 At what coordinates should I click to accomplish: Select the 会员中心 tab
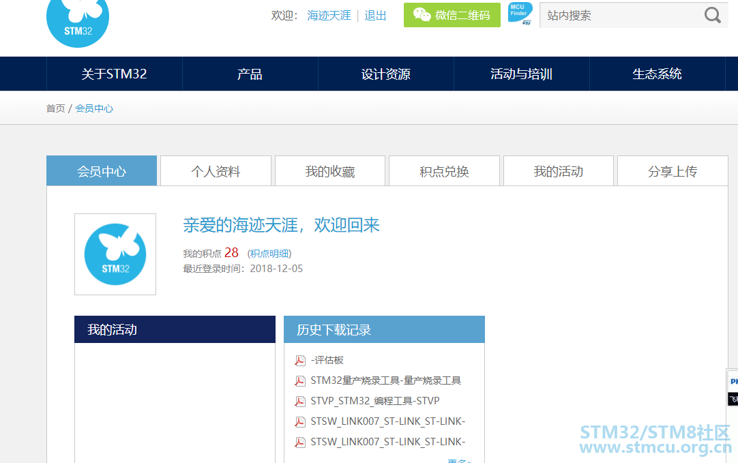pyautogui.click(x=102, y=170)
